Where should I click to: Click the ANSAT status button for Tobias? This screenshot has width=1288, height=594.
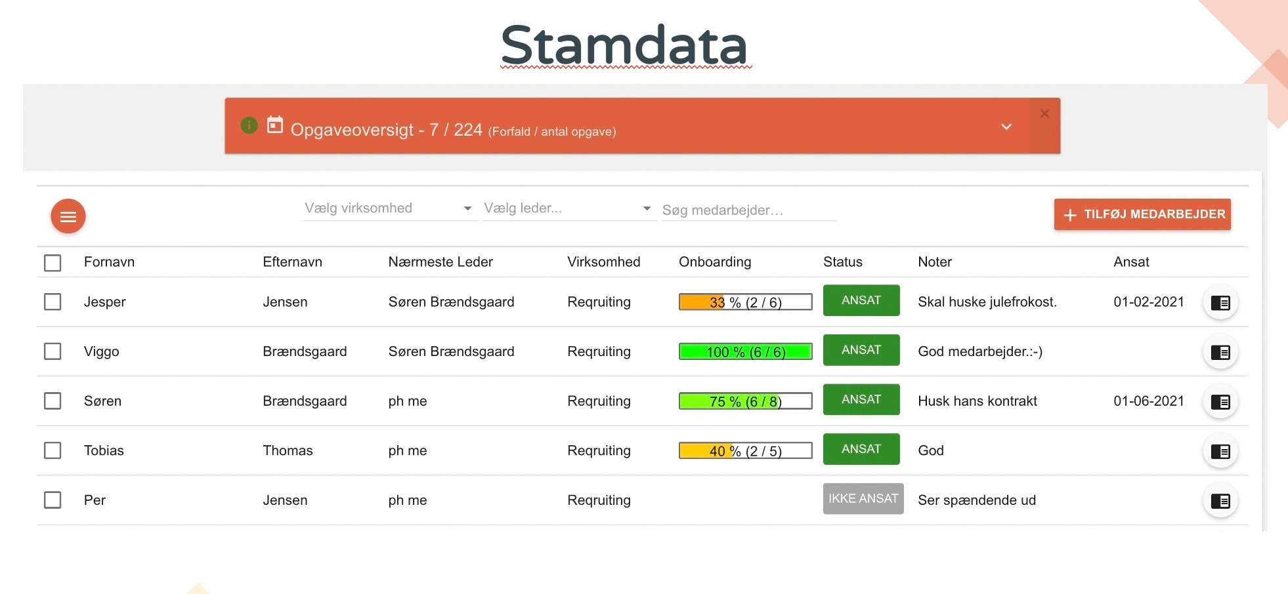861,449
